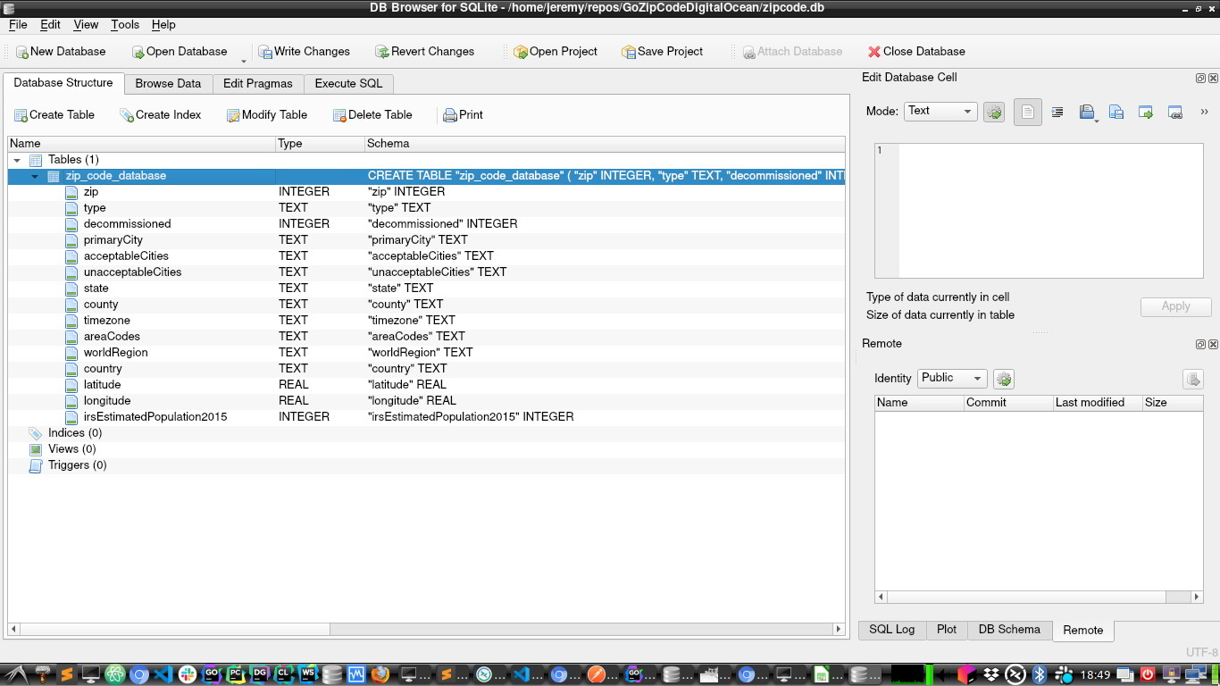Click Delete Table
1220x686 pixels.
tap(373, 115)
